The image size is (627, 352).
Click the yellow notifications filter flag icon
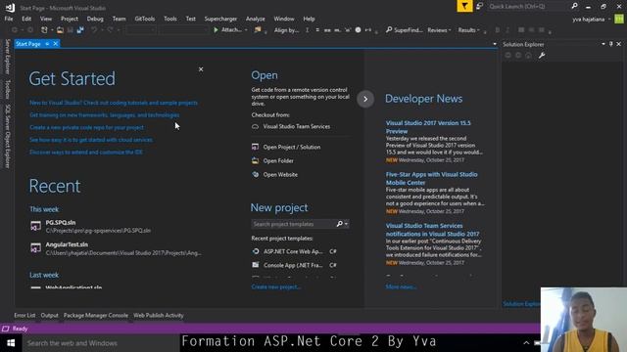[464, 6]
